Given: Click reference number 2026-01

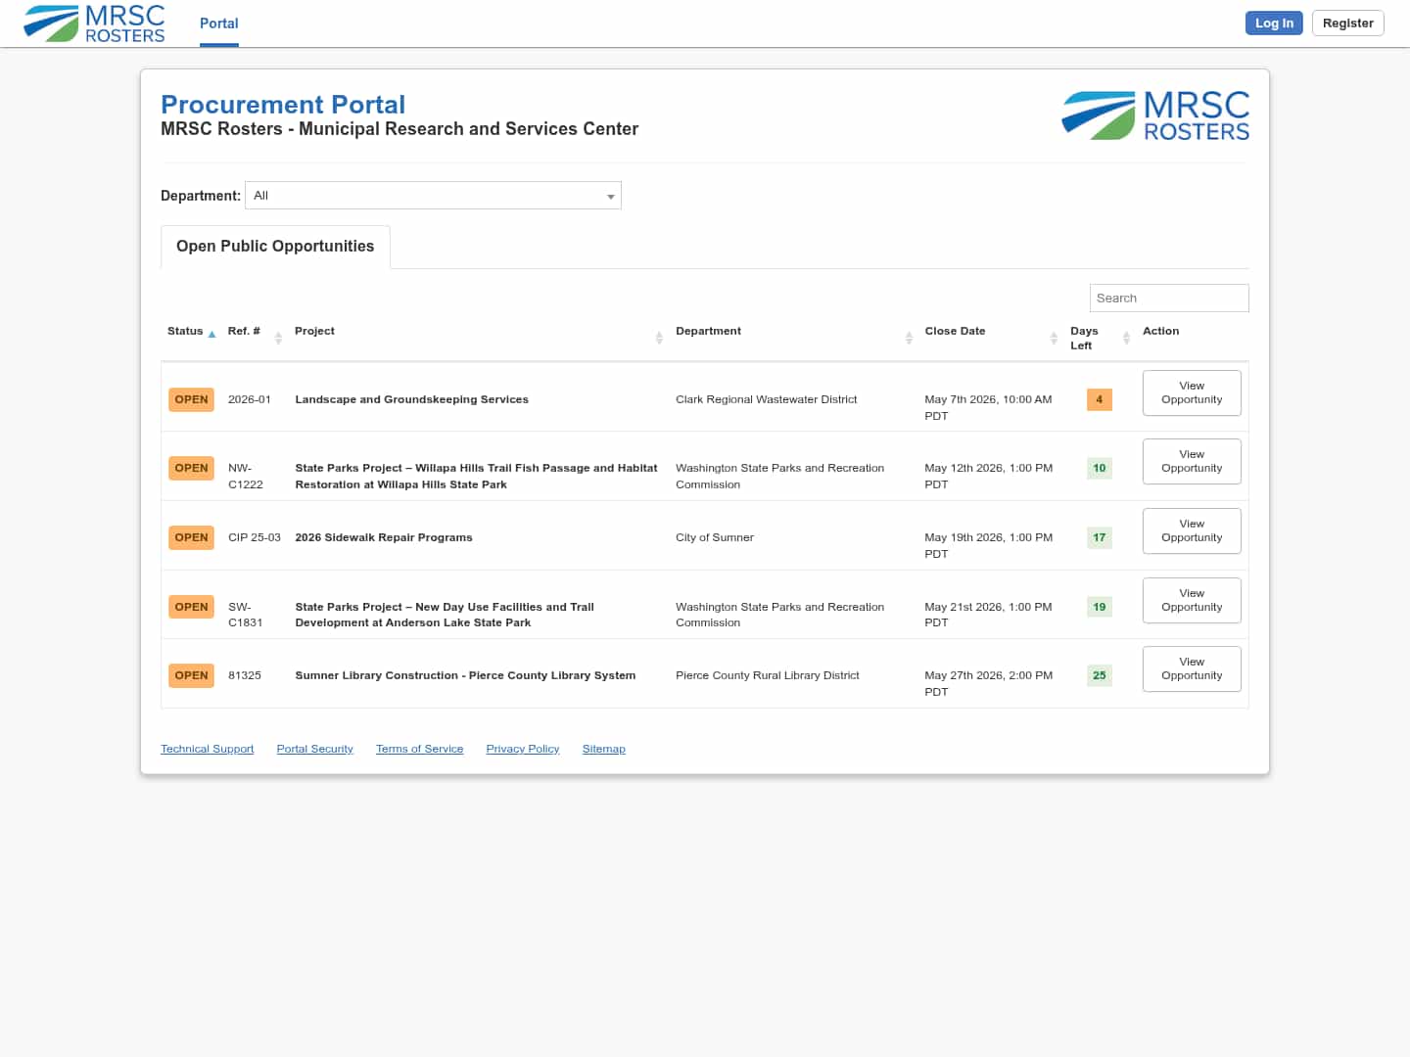Looking at the screenshot, I should tap(250, 399).
